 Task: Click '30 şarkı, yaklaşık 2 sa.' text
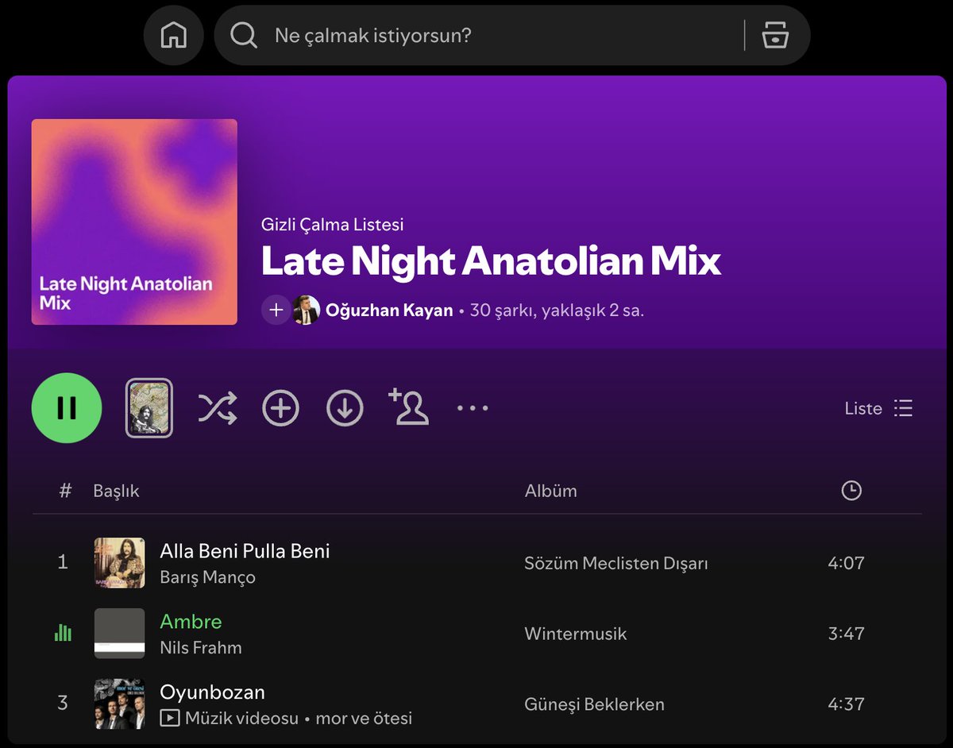(557, 310)
